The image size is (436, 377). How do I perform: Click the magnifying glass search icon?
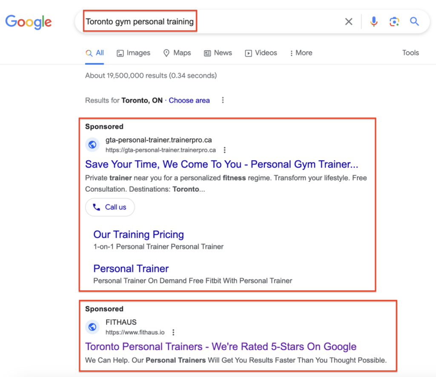click(x=414, y=21)
